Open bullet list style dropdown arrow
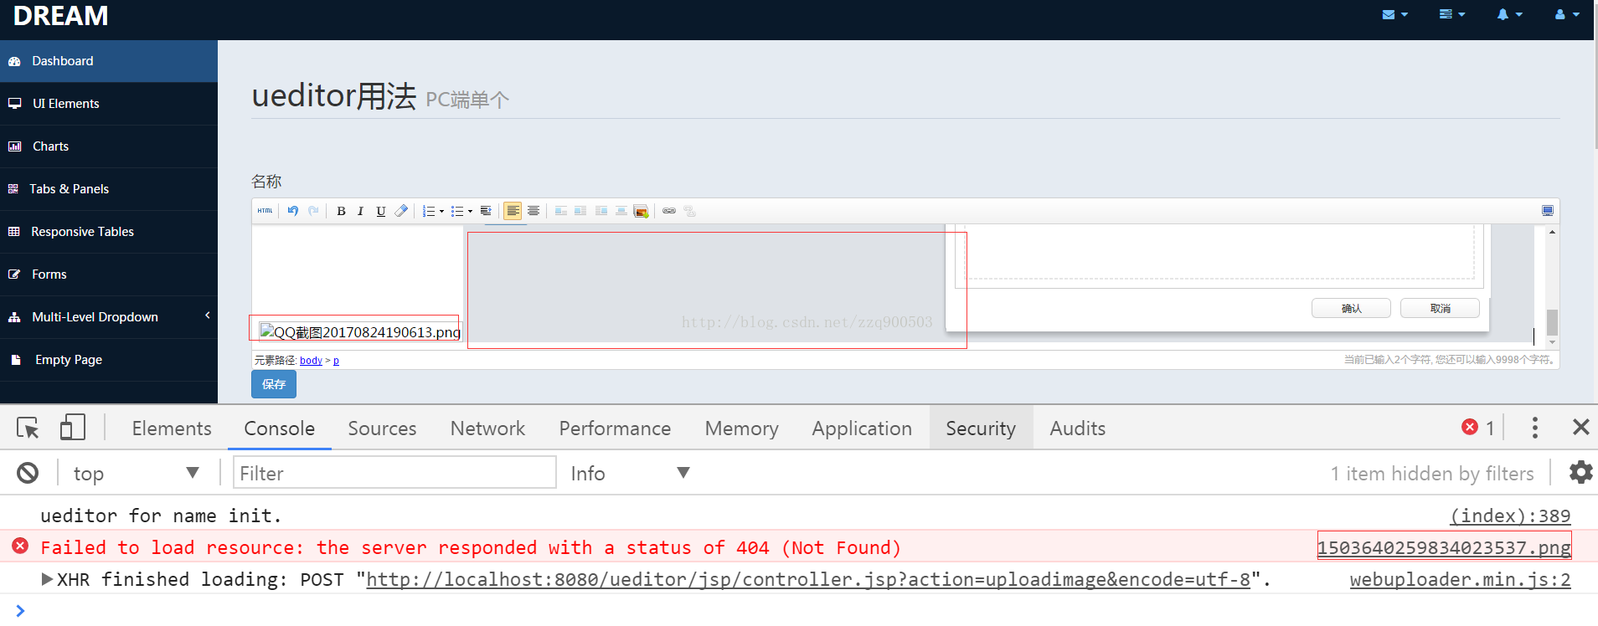Screen dimensions: 1598x626 tap(470, 212)
